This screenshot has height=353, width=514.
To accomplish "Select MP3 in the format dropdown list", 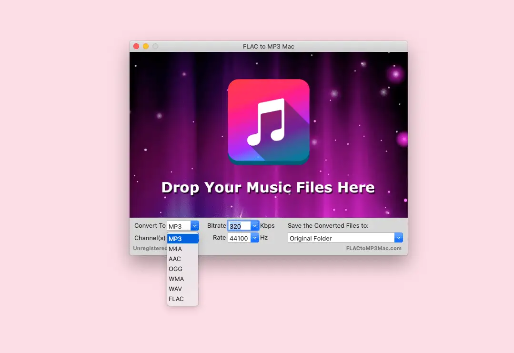I will 182,239.
